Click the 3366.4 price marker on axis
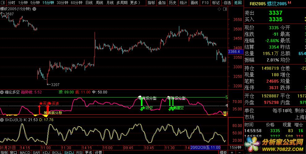The width and height of the screenshot is (306, 154). click(x=234, y=52)
